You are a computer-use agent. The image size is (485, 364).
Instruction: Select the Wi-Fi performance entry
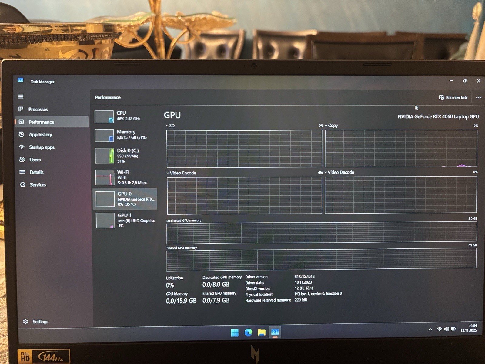(125, 177)
